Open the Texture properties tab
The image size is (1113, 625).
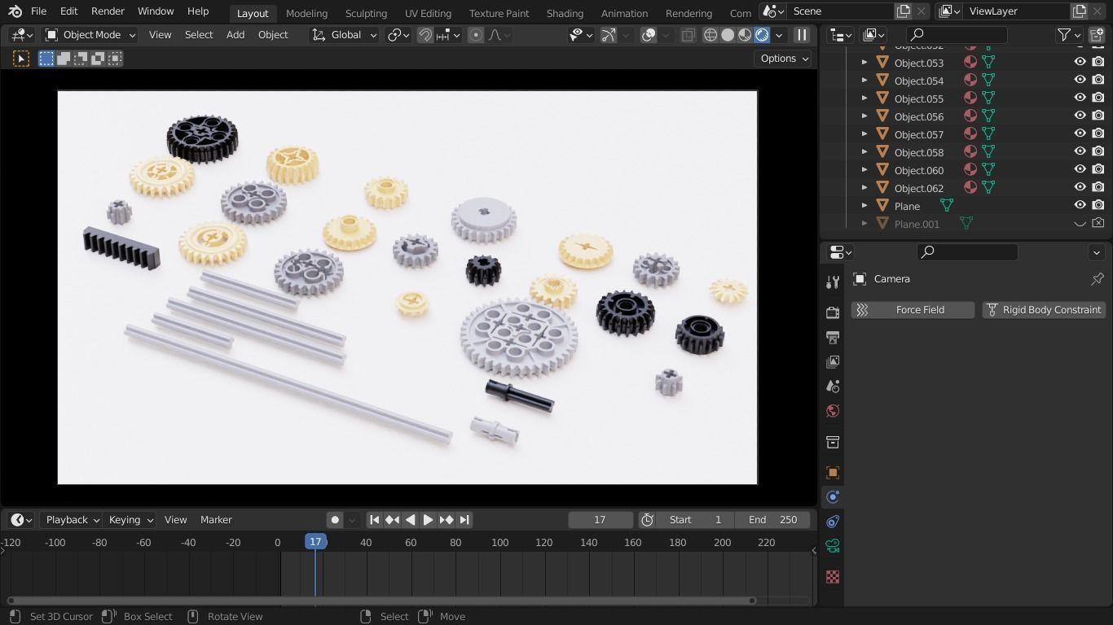tap(832, 577)
